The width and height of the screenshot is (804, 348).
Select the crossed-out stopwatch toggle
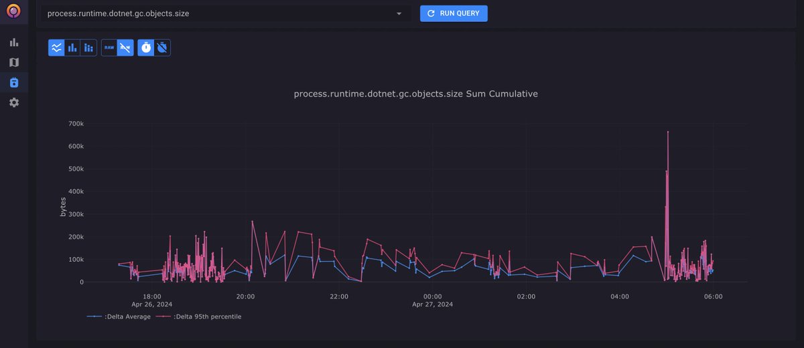[162, 48]
